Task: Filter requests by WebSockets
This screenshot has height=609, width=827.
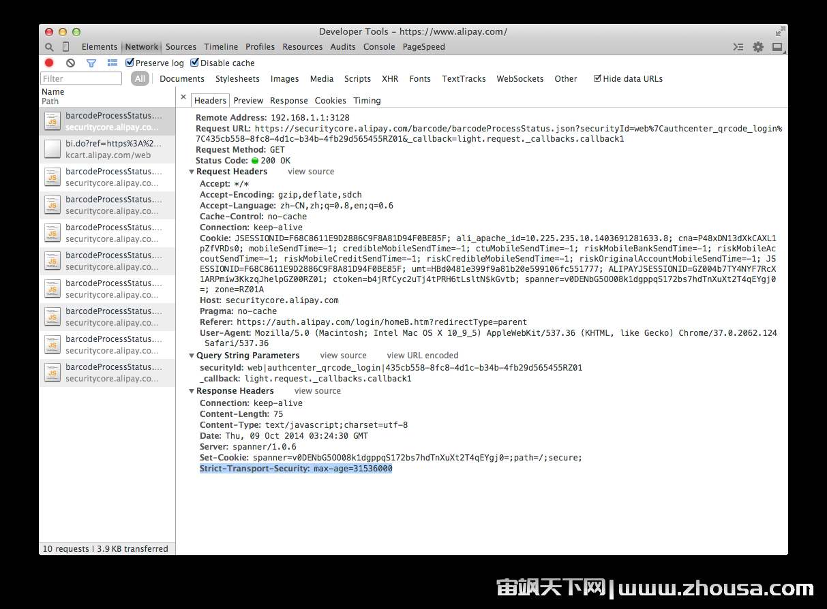Action: tap(520, 78)
